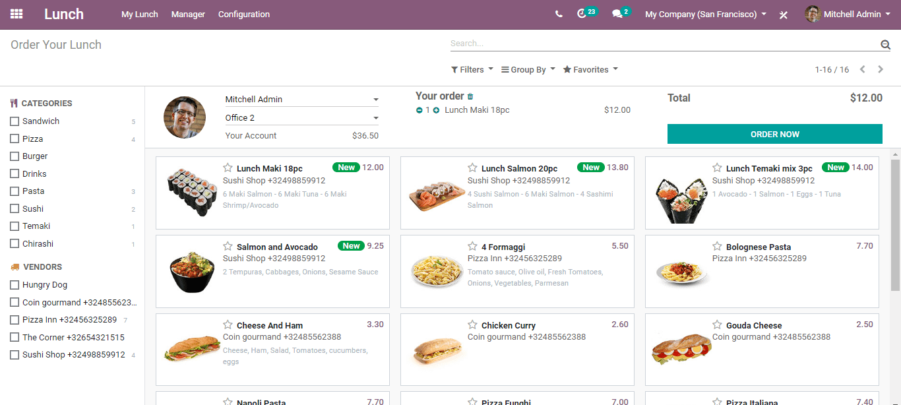The image size is (901, 405).
Task: Select the Gouda Cheese product name
Action: tap(754, 325)
